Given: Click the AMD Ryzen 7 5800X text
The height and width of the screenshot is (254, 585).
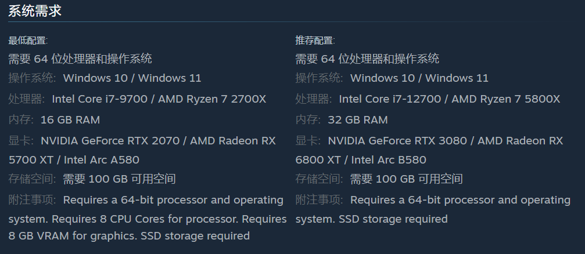Looking at the screenshot, I should pyautogui.click(x=506, y=99).
